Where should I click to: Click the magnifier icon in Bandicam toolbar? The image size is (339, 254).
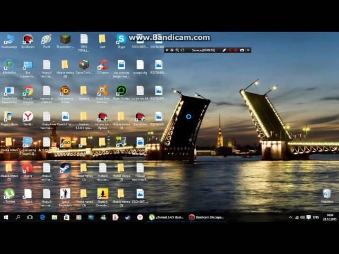(177, 50)
